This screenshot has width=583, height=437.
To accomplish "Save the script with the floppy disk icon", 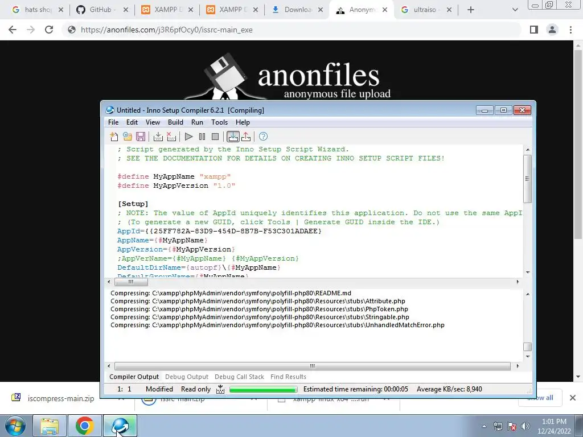I will pos(141,137).
